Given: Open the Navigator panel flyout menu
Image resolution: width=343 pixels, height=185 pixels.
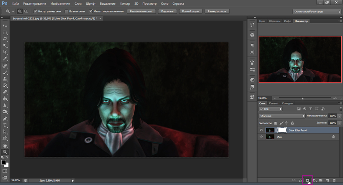Looking at the screenshot, I should (340, 21).
